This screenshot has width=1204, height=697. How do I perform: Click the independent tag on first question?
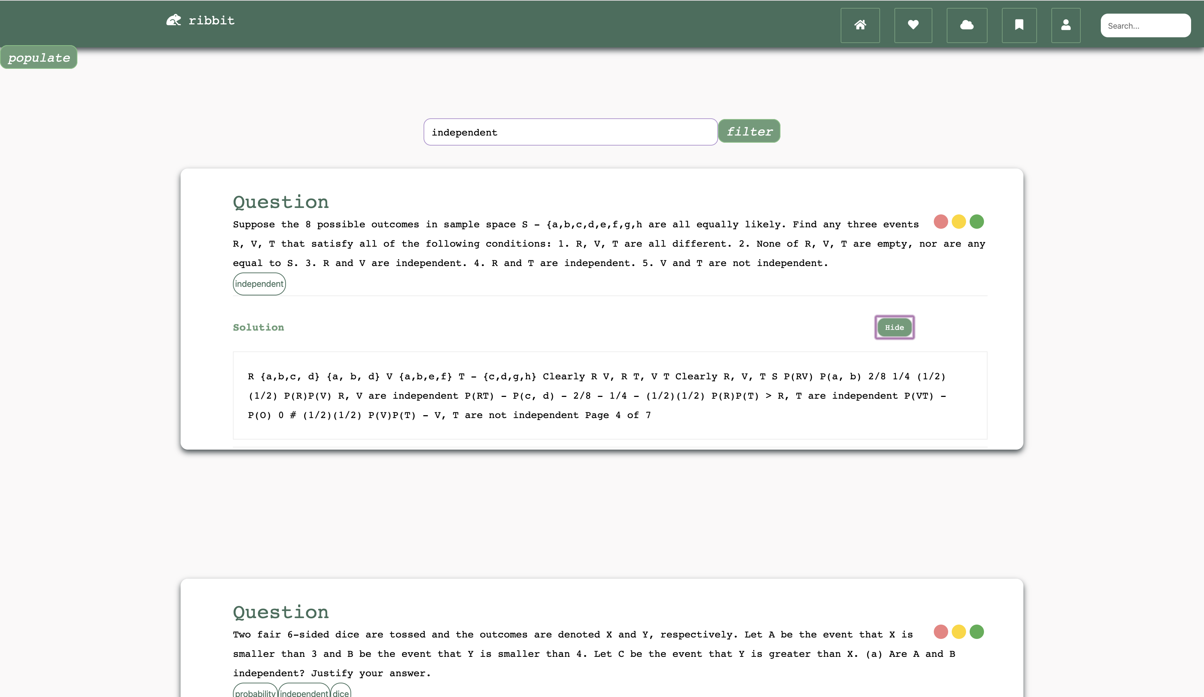pos(259,284)
